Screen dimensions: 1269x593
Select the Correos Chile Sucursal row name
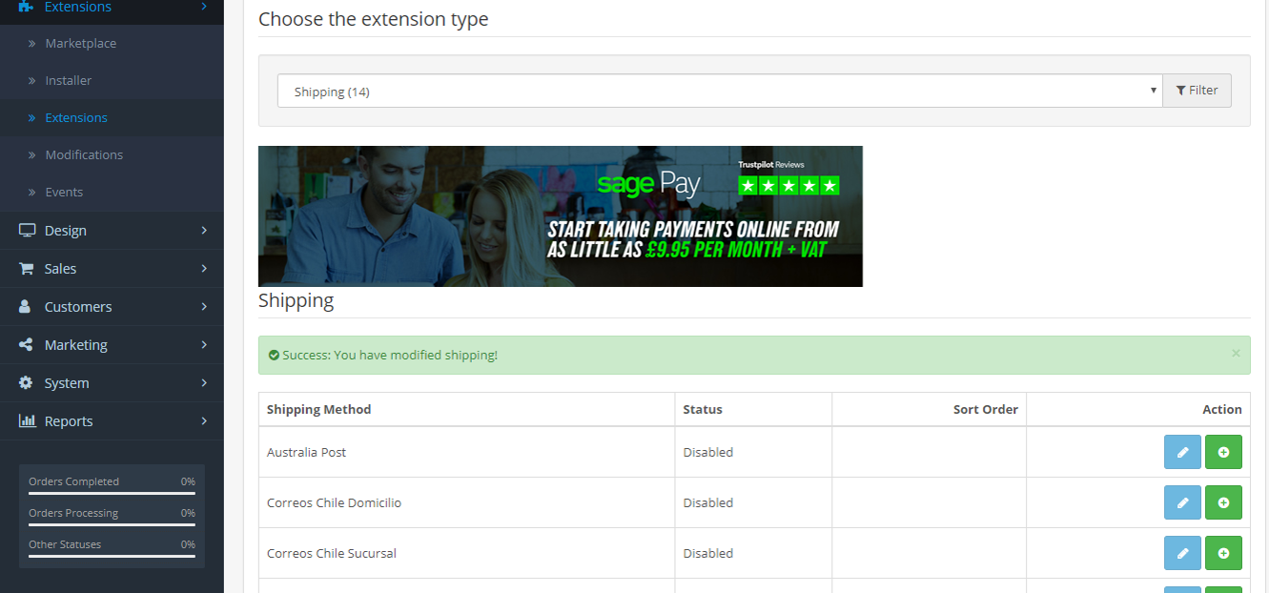(x=332, y=554)
